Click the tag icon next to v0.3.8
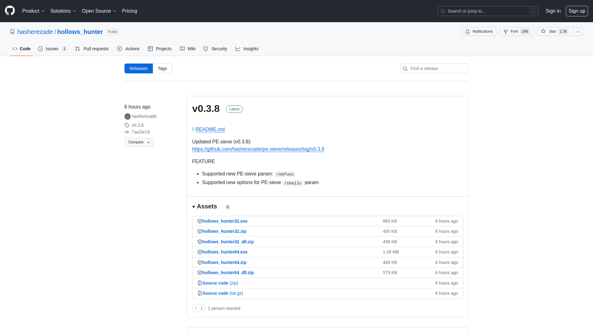Screen dimensions: 593x333 (x=127, y=125)
